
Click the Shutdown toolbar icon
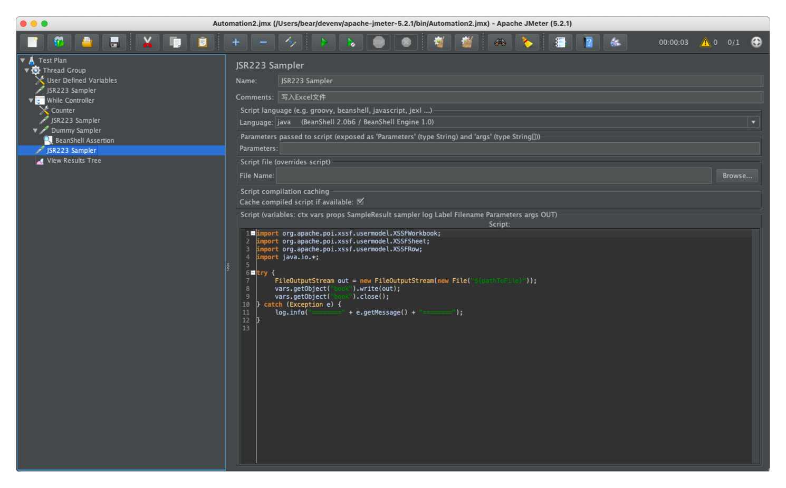pos(406,42)
